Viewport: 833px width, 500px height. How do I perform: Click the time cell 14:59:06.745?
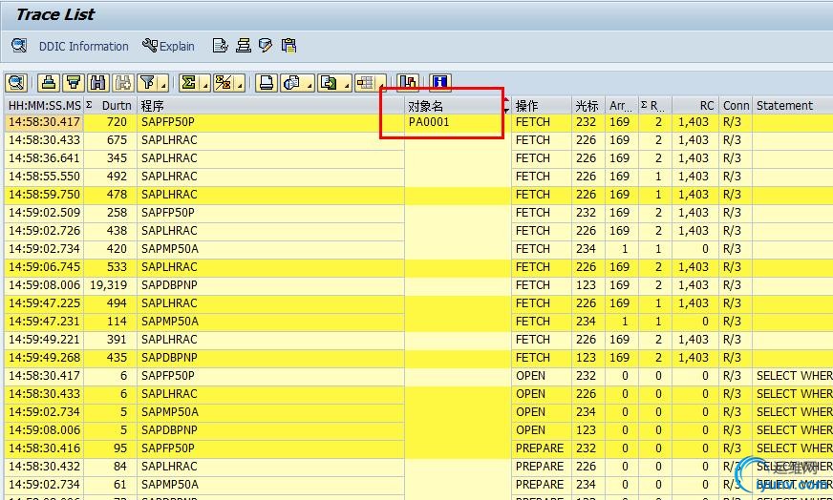[45, 267]
